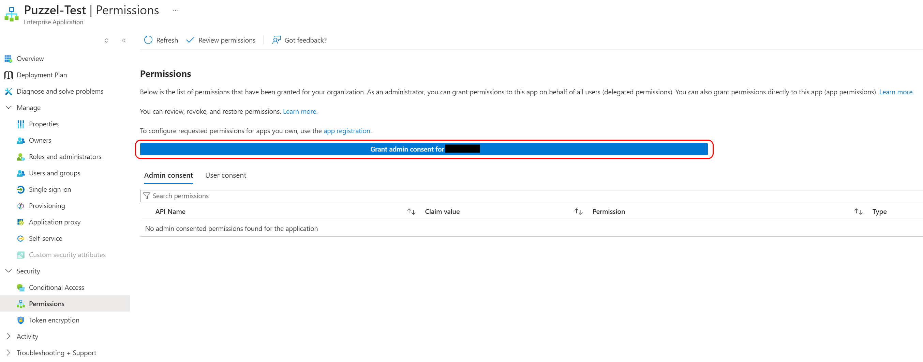Image resolution: width=923 pixels, height=362 pixels.
Task: Expand Troubleshooting + Support section
Action: tap(9, 353)
